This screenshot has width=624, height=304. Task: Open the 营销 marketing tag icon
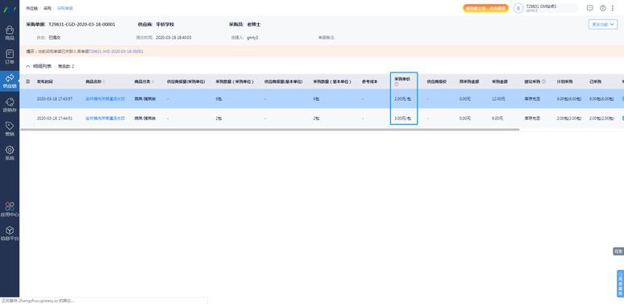pyautogui.click(x=10, y=129)
